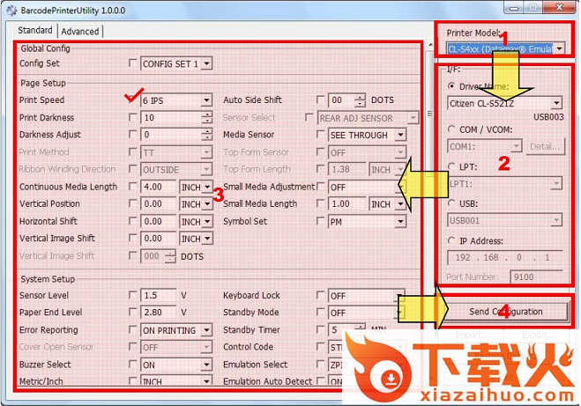Open the Print Speed 6 IPS dropdown
581x406 pixels.
click(207, 100)
